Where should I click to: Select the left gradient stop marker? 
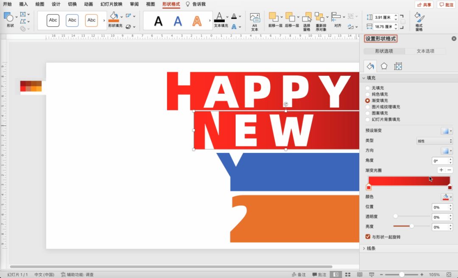pos(369,187)
